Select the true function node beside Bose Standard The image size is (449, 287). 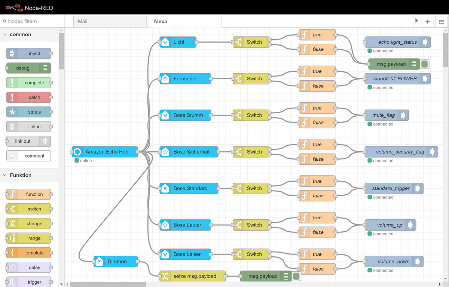(x=317, y=181)
